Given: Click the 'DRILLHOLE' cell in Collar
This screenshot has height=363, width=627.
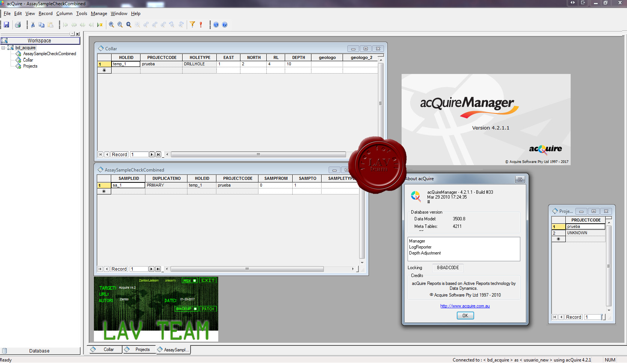Looking at the screenshot, I should tap(199, 64).
